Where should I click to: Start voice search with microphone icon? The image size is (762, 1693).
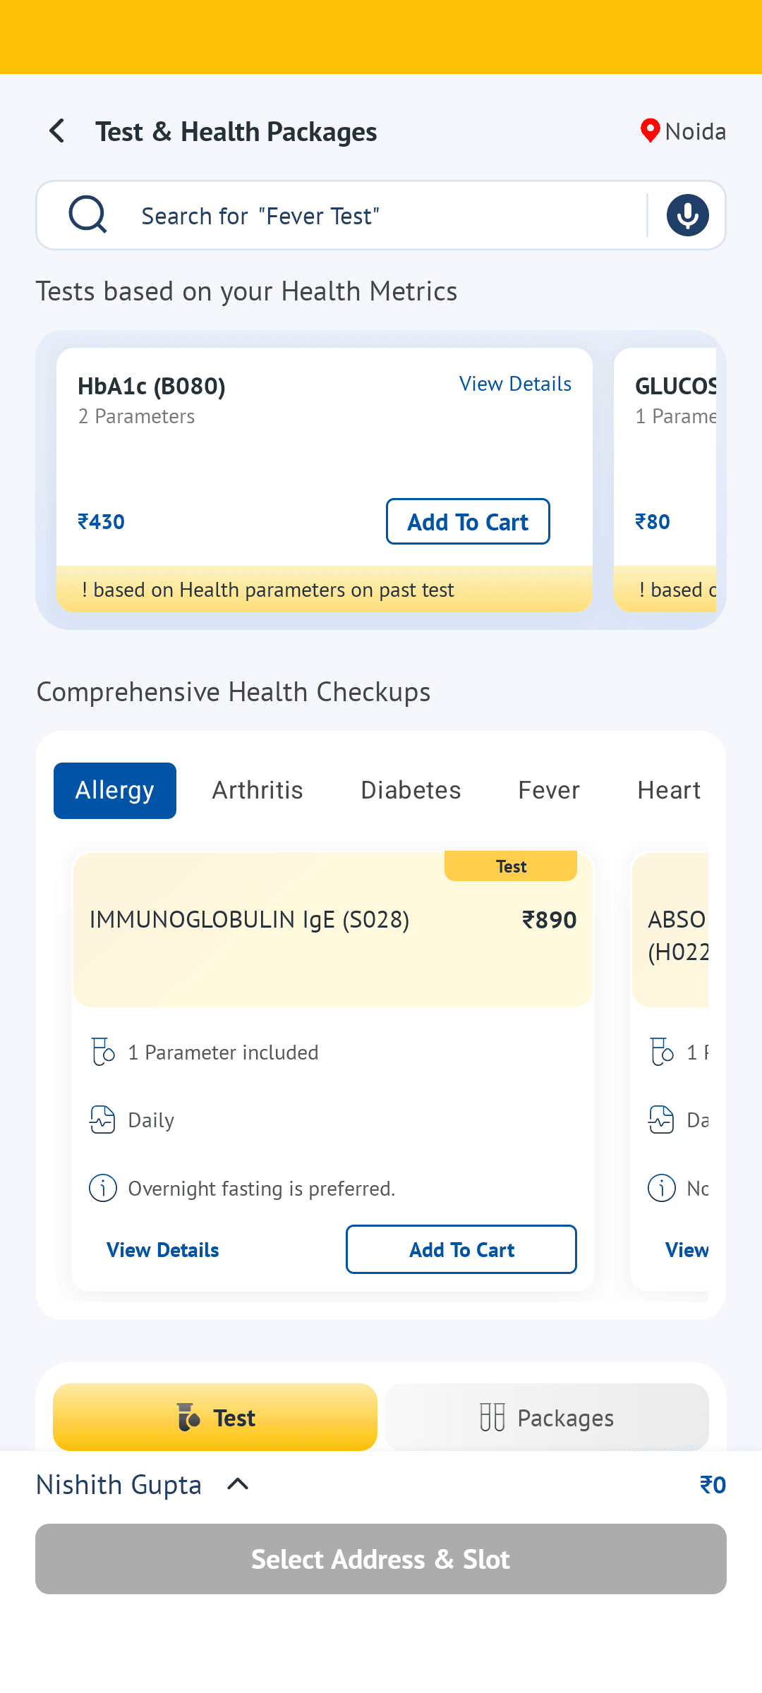click(687, 215)
